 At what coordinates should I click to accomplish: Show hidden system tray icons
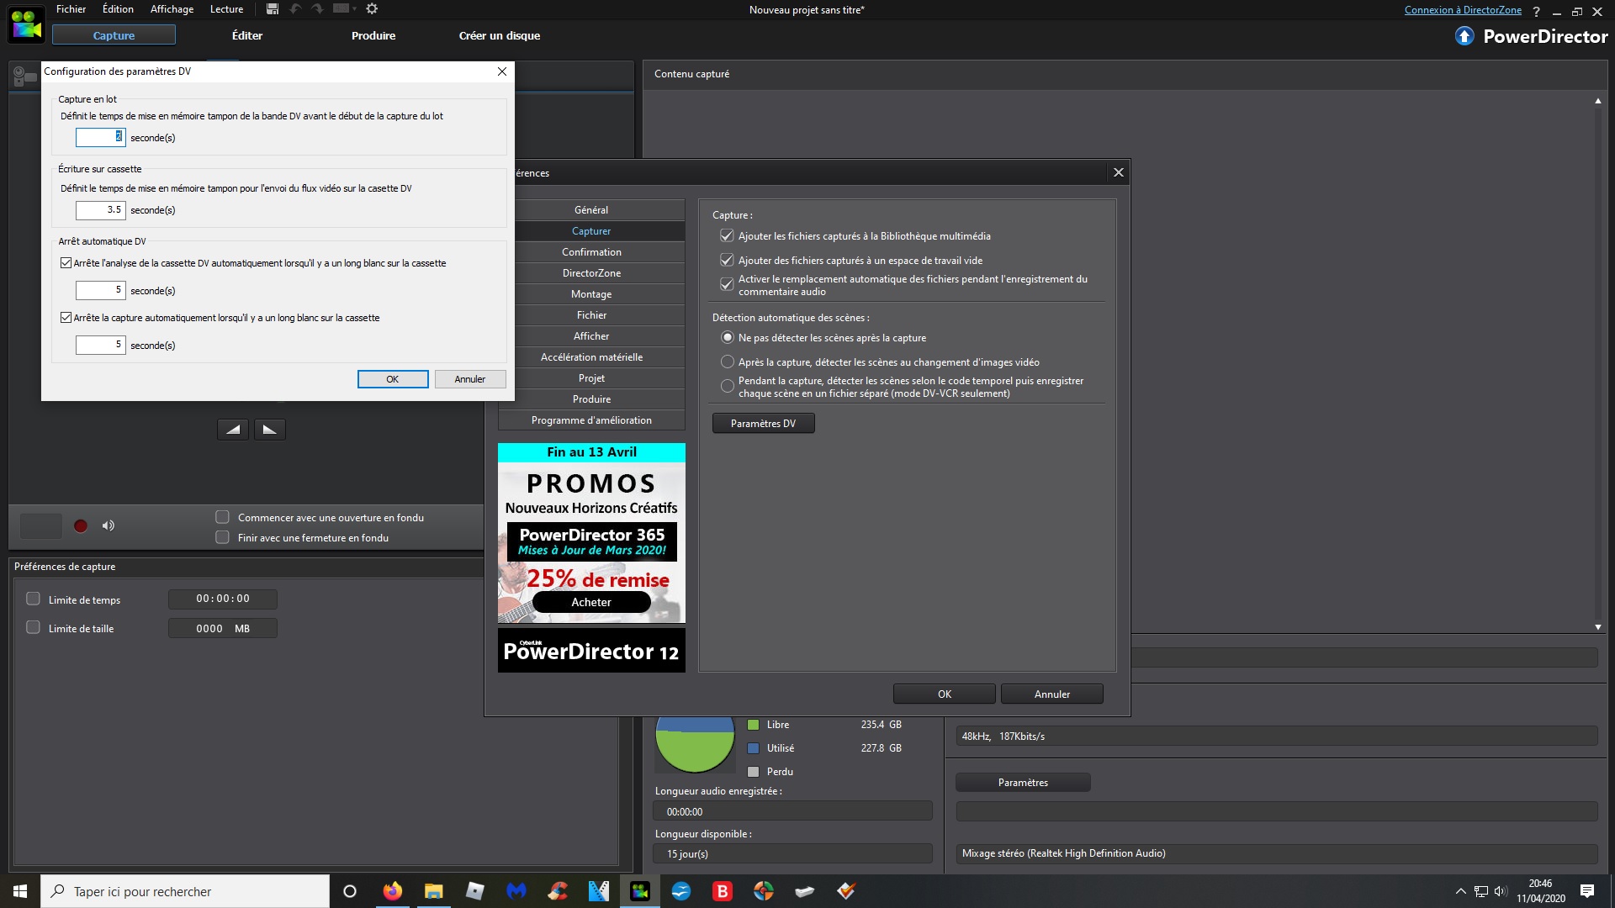1460,891
